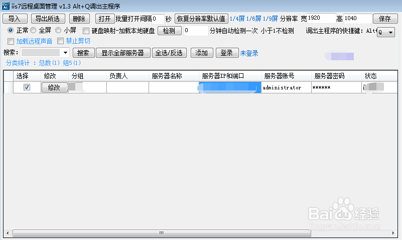Select the 正常 radio button
Viewport: 402px width, 240px height.
[x=11, y=31]
